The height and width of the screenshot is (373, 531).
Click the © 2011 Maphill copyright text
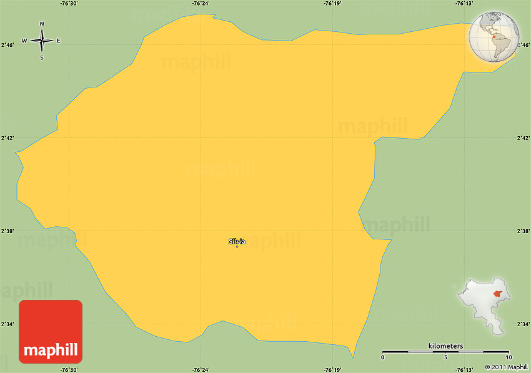click(x=505, y=367)
